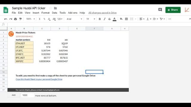Viewport: 191px width, 107px height.
Task: Open the Arial font dropdown
Action: 74,19
